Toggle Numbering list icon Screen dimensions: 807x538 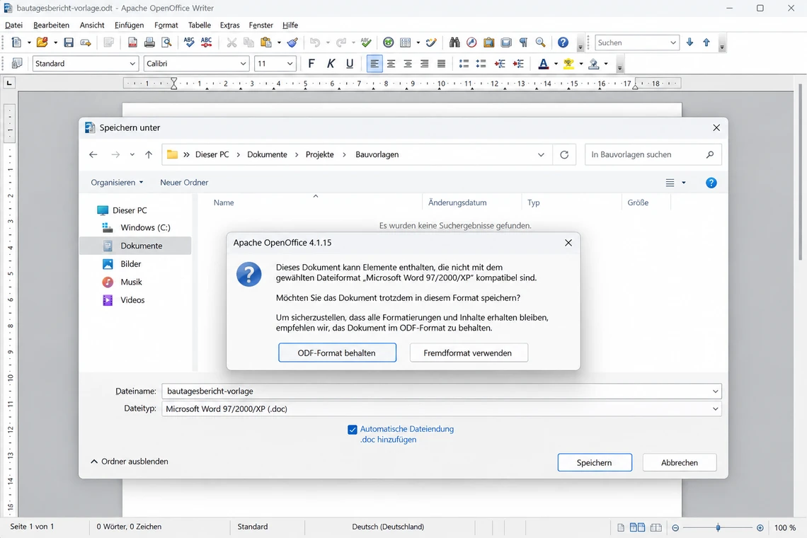click(464, 63)
